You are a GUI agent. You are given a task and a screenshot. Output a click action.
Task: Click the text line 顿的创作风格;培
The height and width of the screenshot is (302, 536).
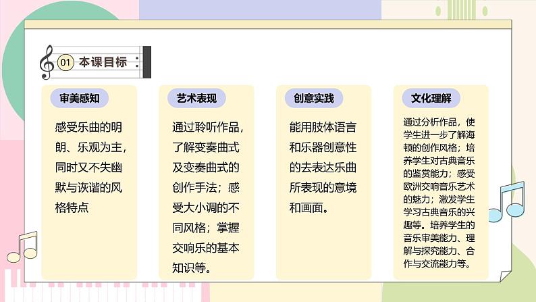pyautogui.click(x=439, y=148)
